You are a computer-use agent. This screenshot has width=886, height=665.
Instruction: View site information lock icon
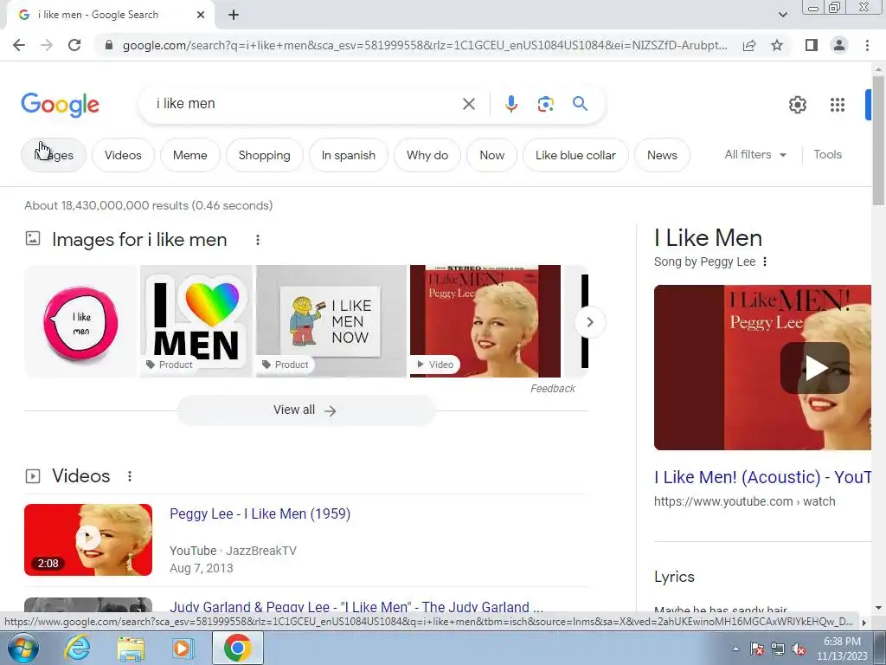[109, 45]
